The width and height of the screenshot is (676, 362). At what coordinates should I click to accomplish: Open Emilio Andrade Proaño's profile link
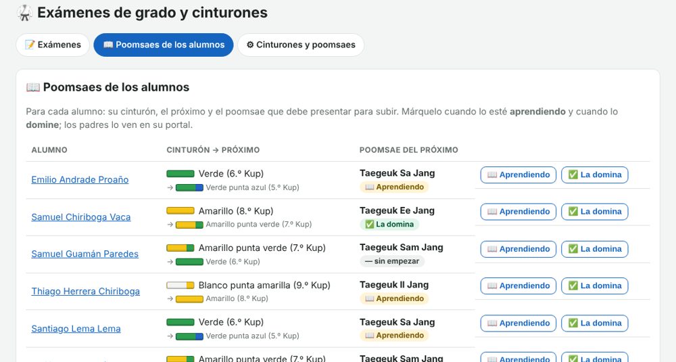80,179
